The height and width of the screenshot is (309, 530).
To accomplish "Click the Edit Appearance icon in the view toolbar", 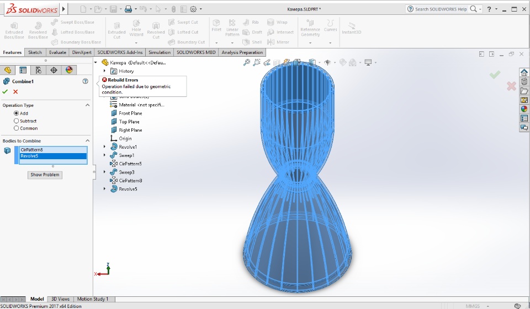I will 343,62.
